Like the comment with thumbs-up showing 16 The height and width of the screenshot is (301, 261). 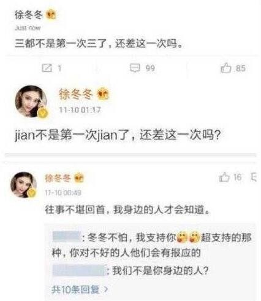(x=224, y=177)
